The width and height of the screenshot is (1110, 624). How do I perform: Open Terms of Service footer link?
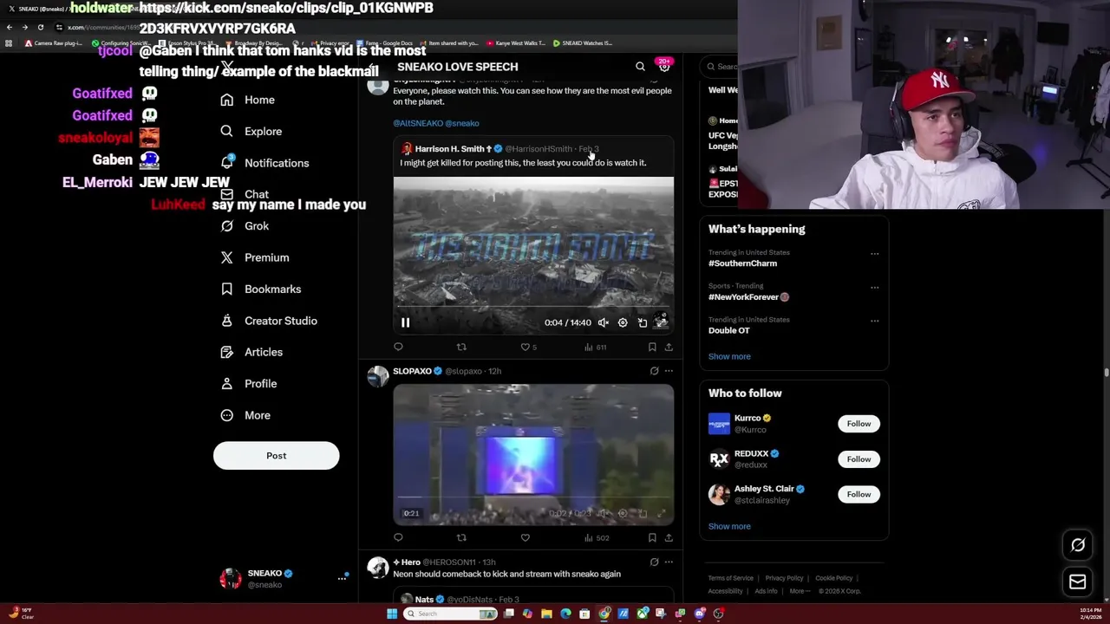coord(730,578)
